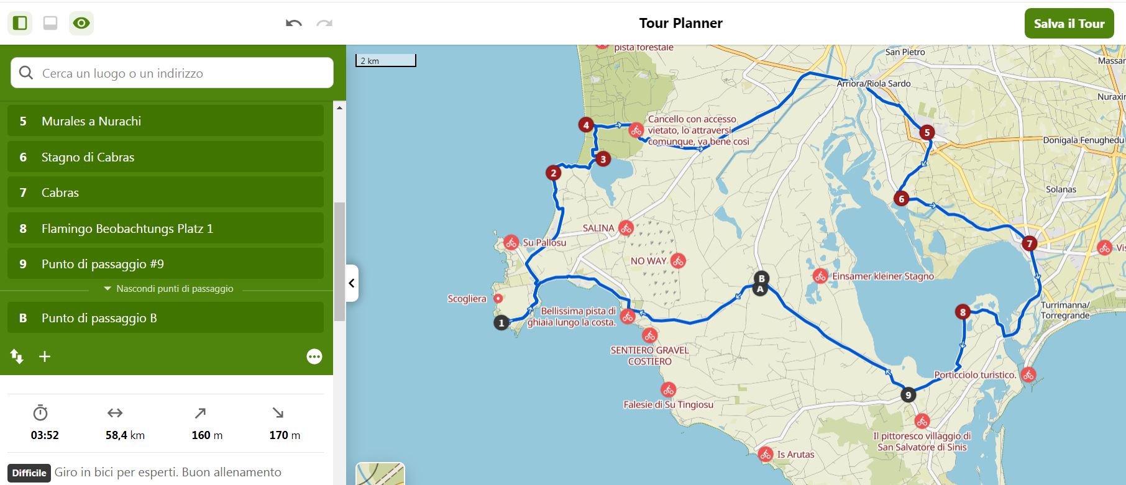Undo the last route change
Screen dimensions: 1126x485
coord(294,24)
